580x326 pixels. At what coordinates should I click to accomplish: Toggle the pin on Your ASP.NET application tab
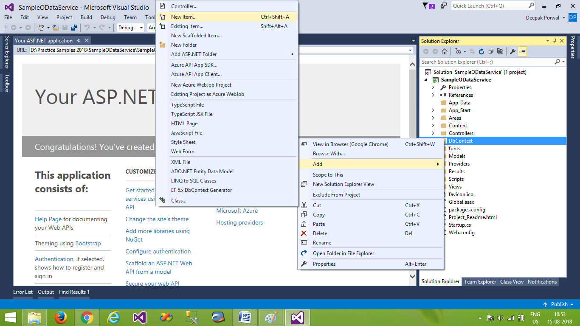79,40
